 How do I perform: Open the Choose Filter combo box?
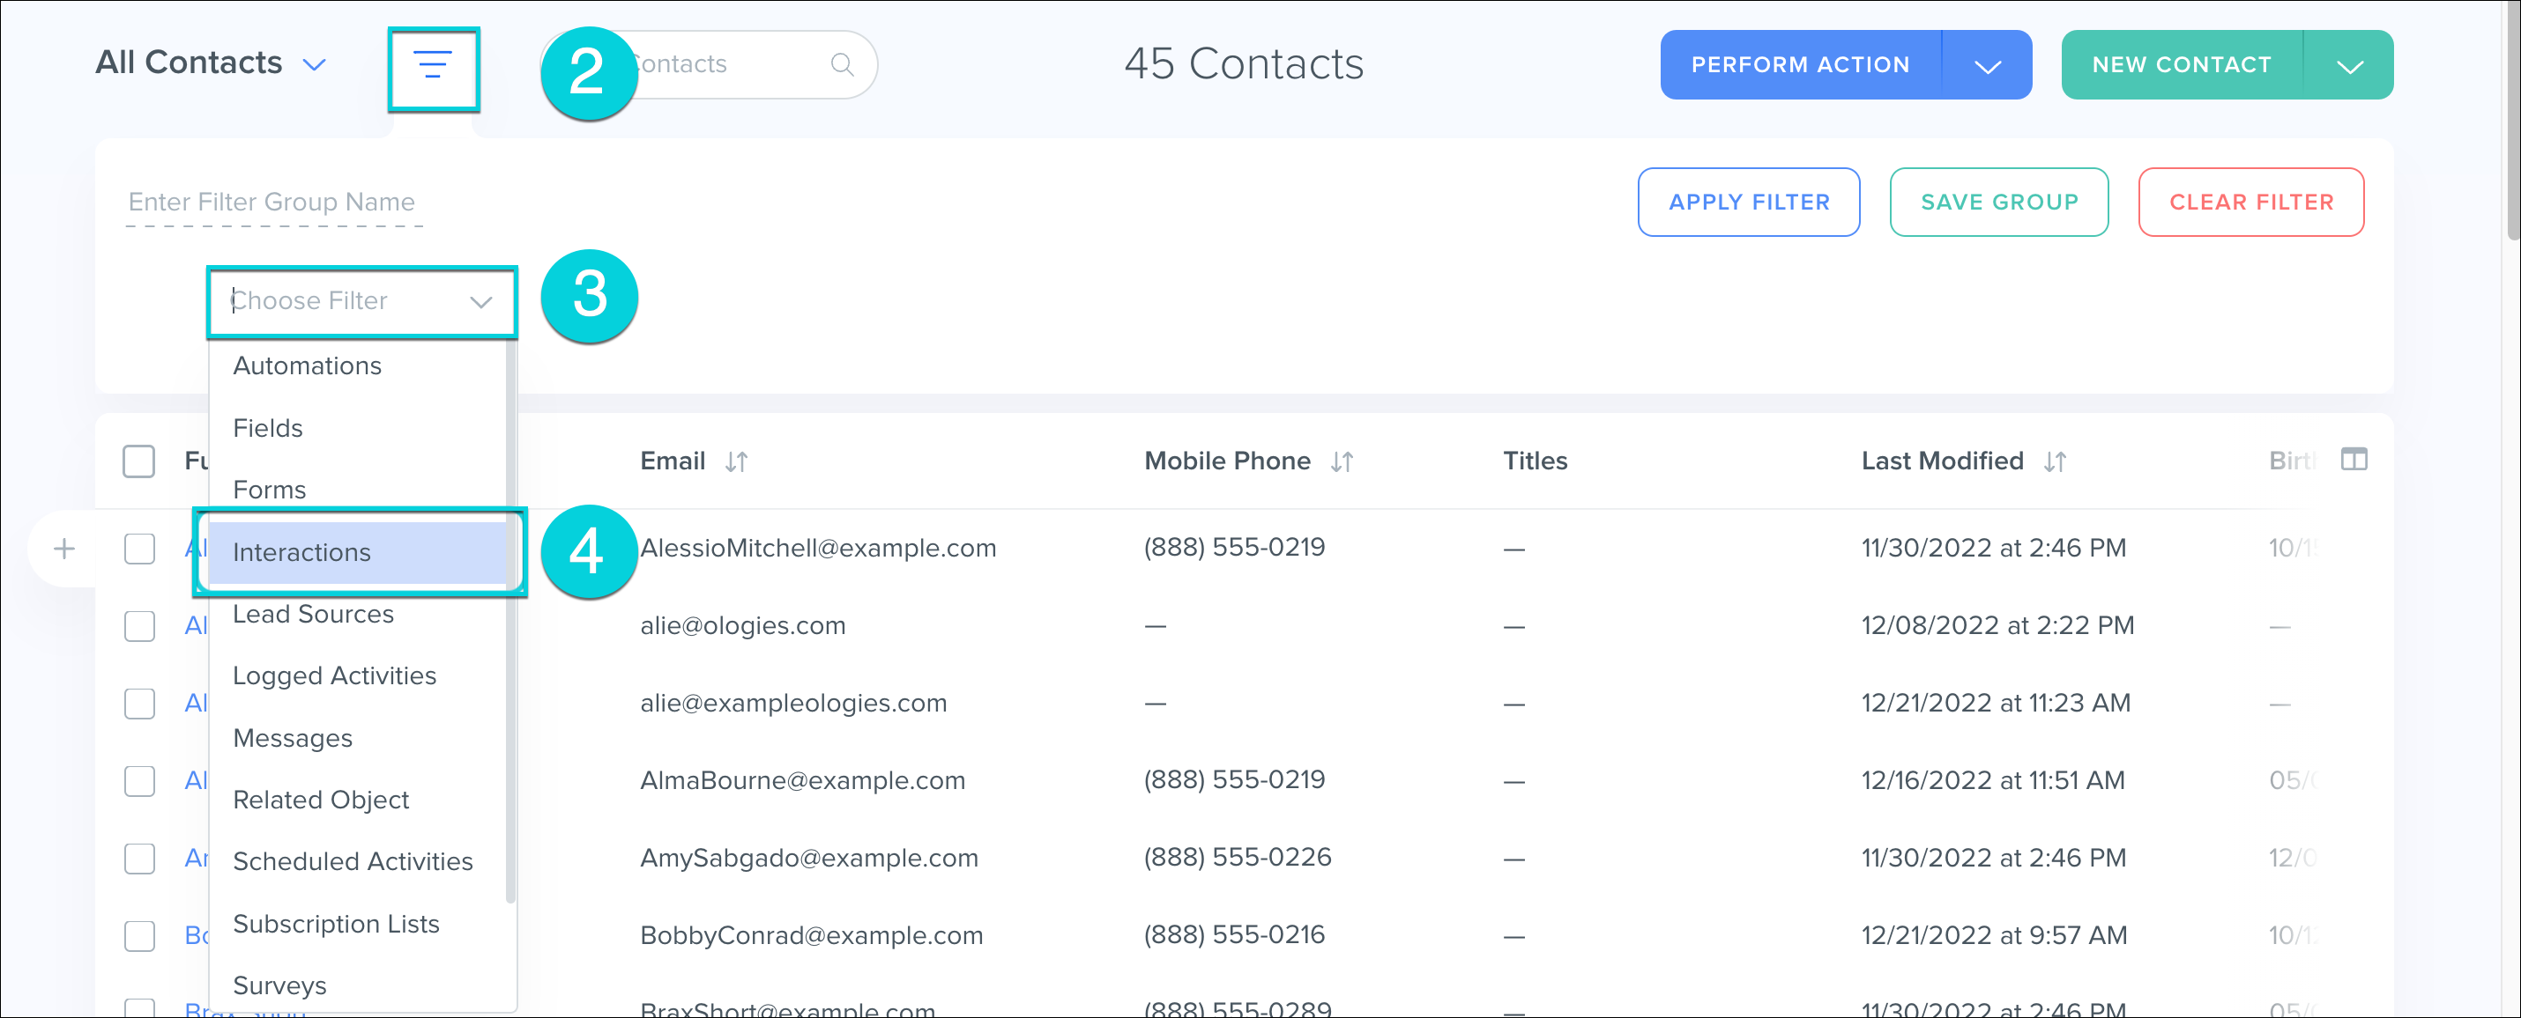point(361,301)
